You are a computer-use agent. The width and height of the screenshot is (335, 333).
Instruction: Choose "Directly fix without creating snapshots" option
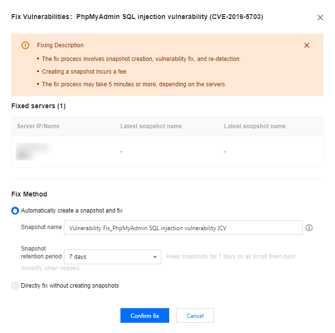point(15,286)
